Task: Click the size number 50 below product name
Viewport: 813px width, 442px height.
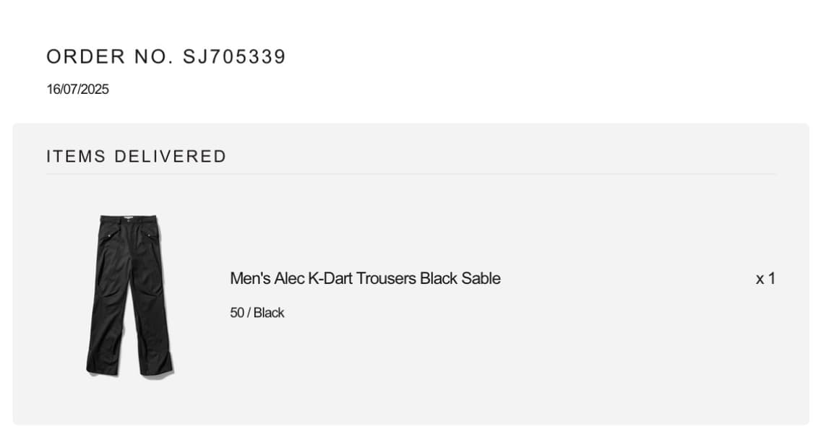Action: click(x=237, y=313)
